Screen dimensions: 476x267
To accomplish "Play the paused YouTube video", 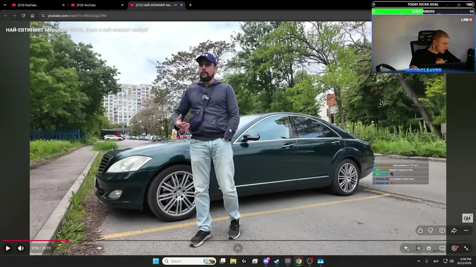I will 8,248.
